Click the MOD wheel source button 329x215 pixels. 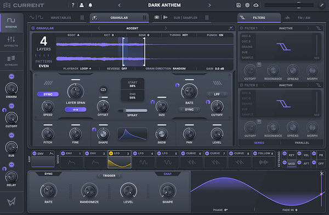pyautogui.click(x=292, y=164)
